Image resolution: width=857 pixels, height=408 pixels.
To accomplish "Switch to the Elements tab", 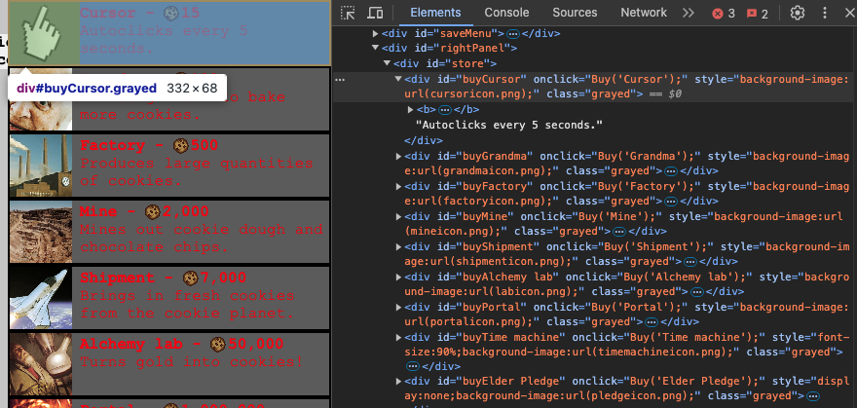I will click(x=435, y=13).
